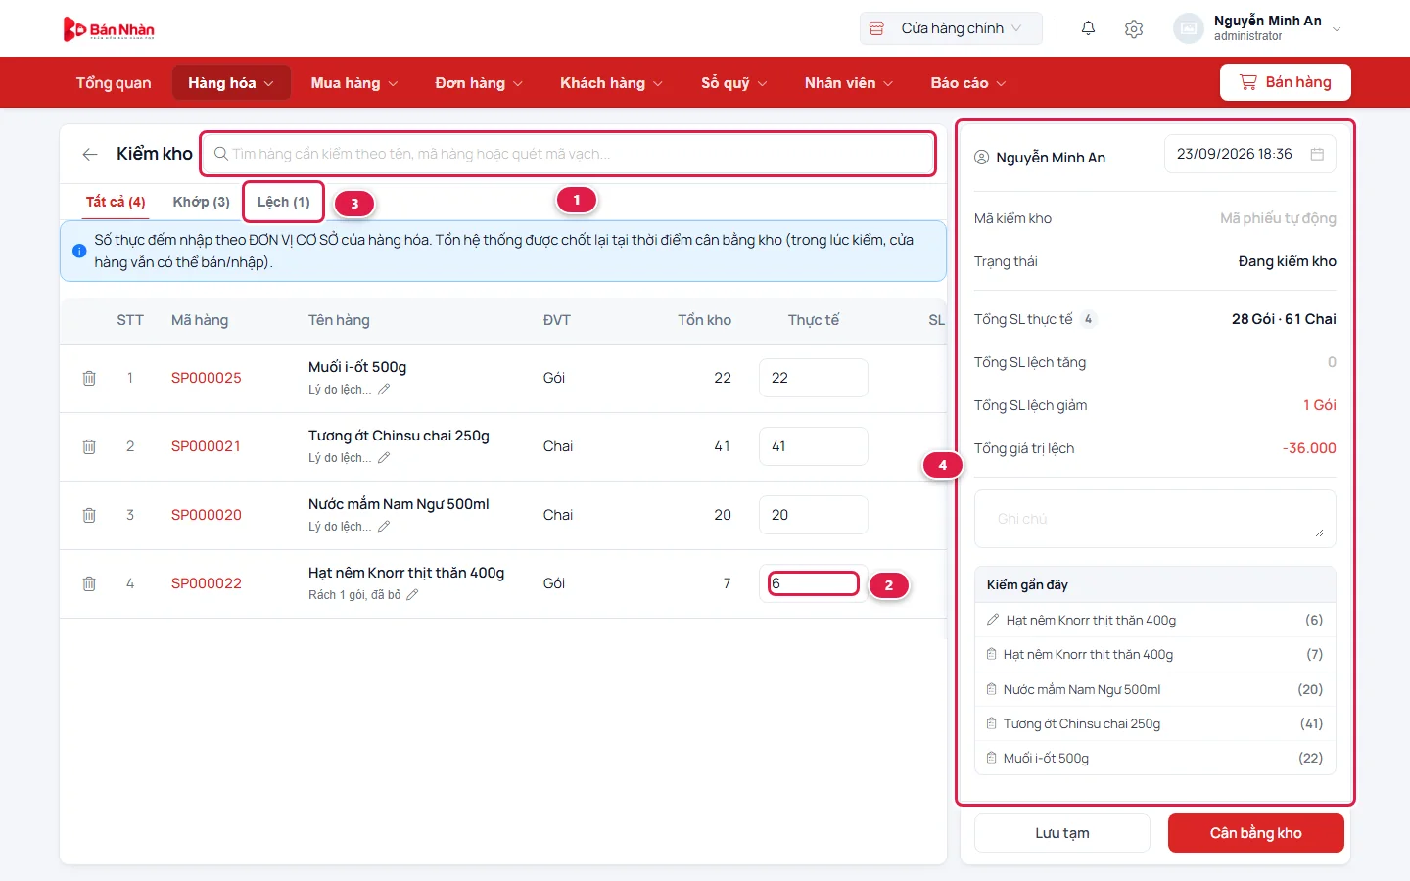
Task: Open the notifications bell
Action: [x=1088, y=28]
